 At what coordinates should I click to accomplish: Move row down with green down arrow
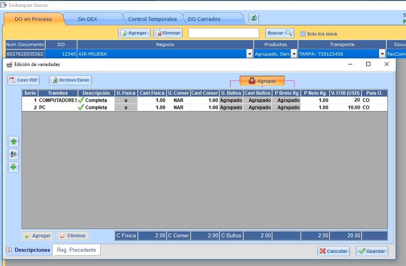14,167
